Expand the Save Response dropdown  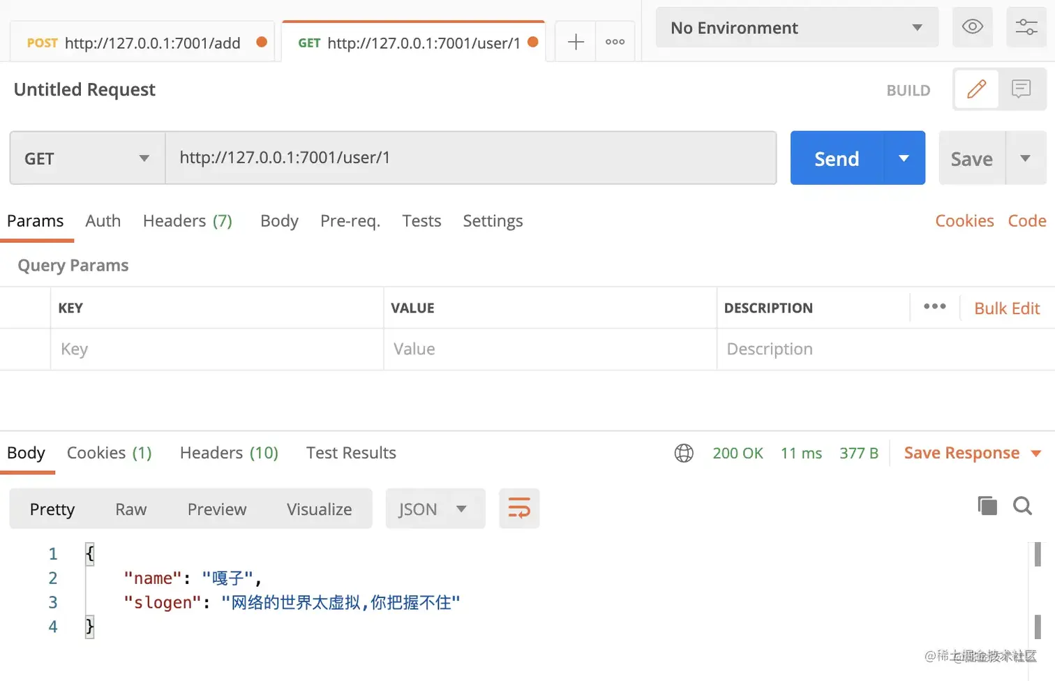[x=1036, y=454]
